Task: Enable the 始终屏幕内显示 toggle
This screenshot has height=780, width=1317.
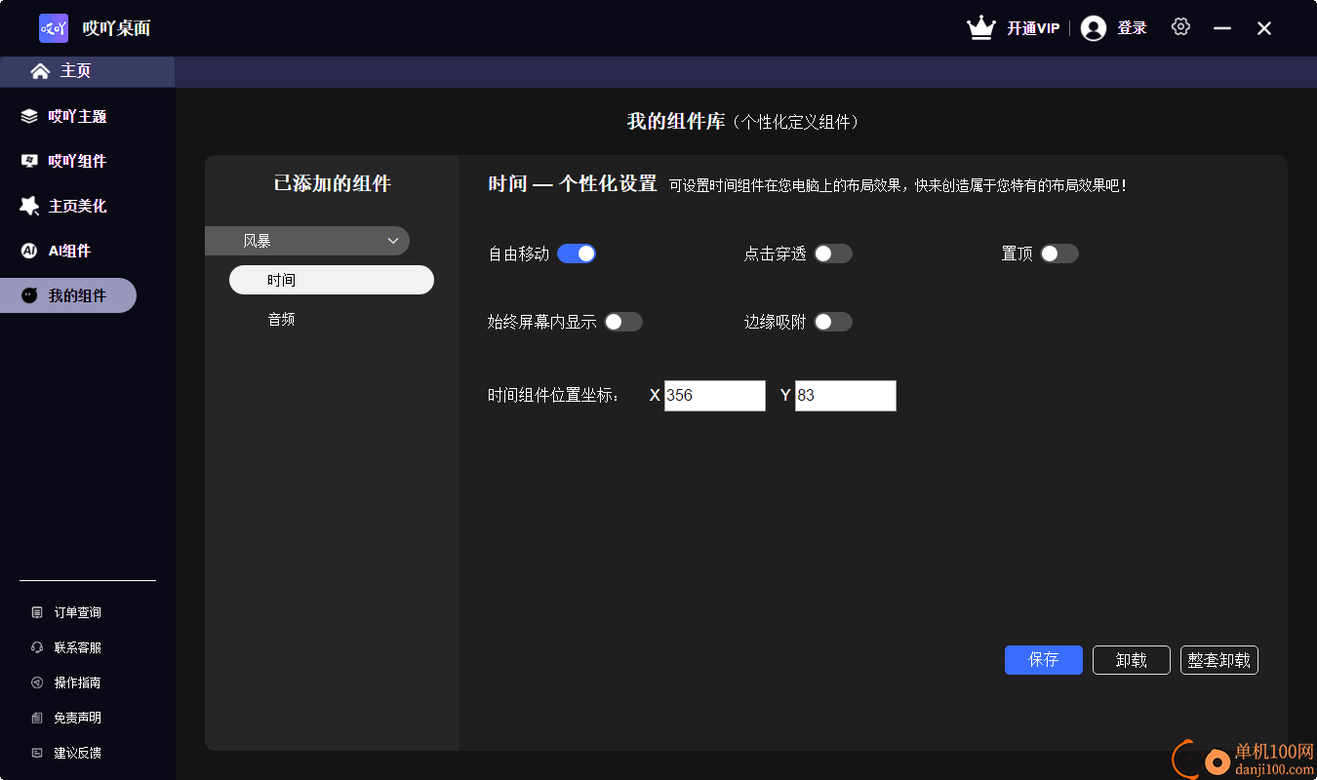Action: click(623, 322)
